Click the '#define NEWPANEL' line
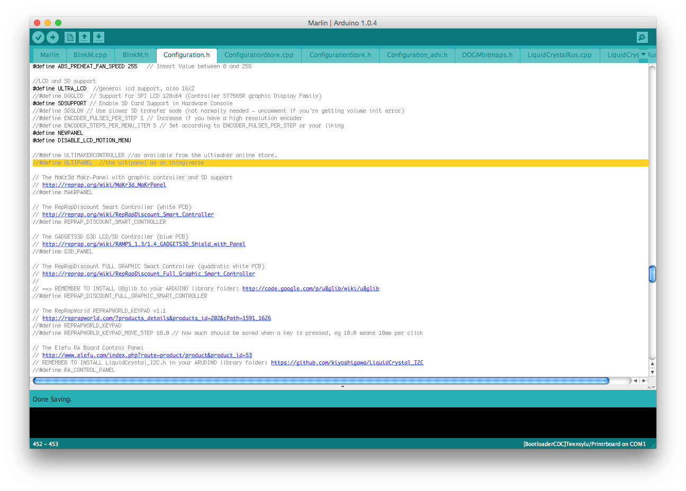The height and width of the screenshot is (491, 686). [x=58, y=133]
